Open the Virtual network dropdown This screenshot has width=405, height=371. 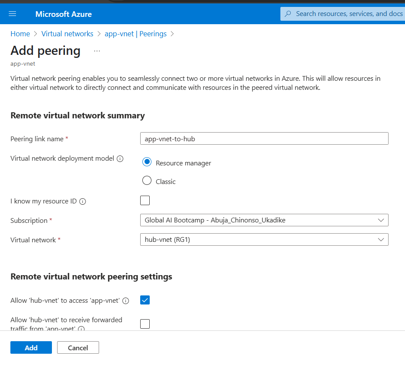coord(264,240)
